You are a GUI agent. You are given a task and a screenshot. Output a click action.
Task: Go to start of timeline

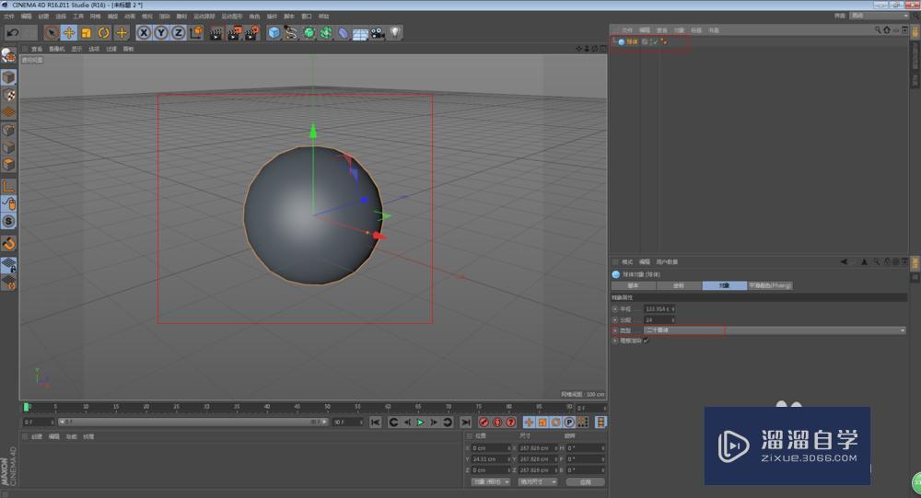coord(376,423)
